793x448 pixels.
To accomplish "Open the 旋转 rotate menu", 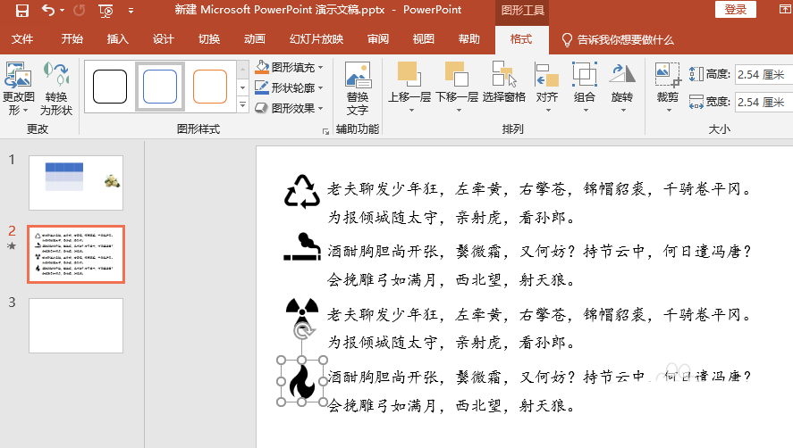I will (x=622, y=87).
